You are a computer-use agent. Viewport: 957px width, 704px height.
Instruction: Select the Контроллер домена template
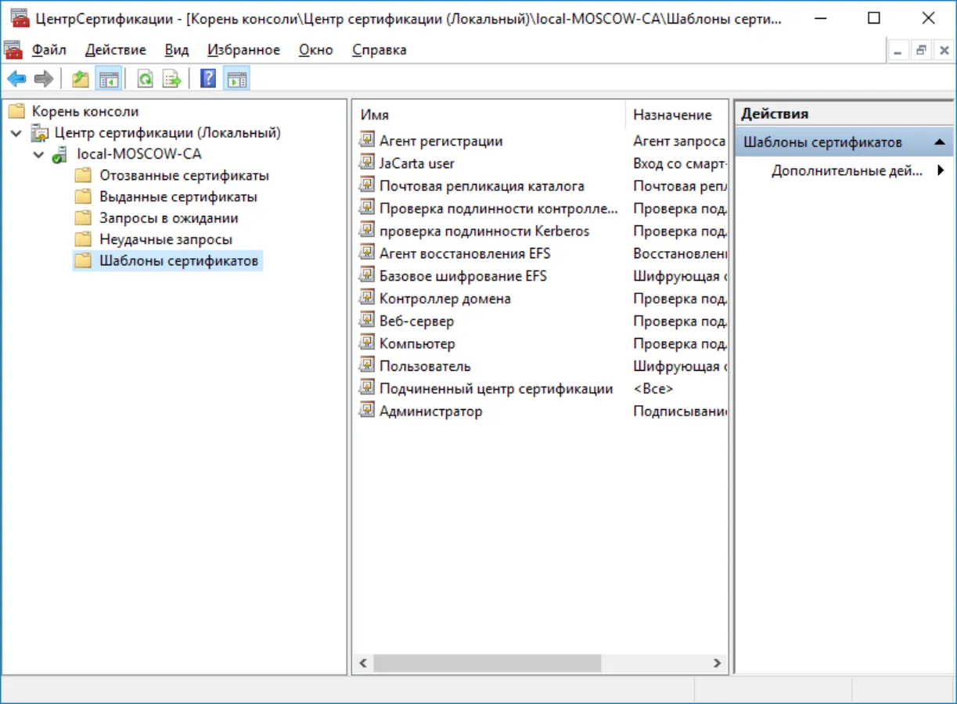(445, 298)
